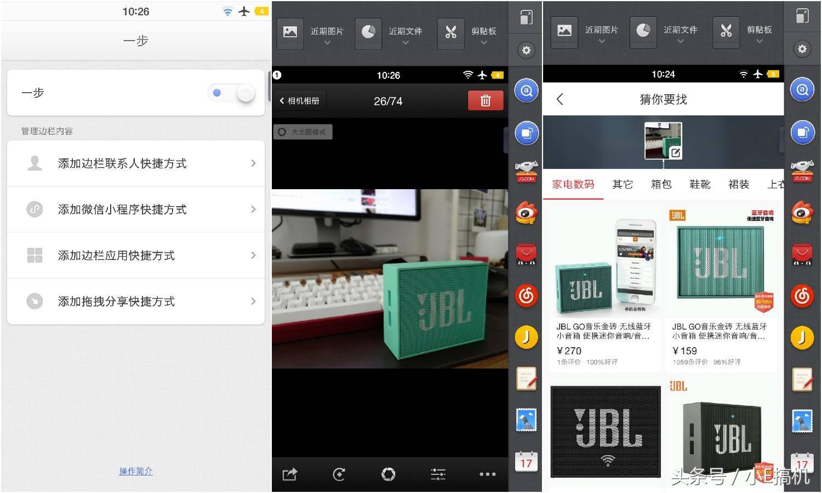Open the image adjustments icon
This screenshot has width=822, height=493.
coord(437,474)
